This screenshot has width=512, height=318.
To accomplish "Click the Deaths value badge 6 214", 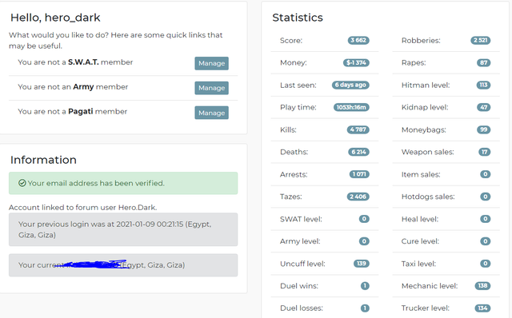I will click(358, 152).
